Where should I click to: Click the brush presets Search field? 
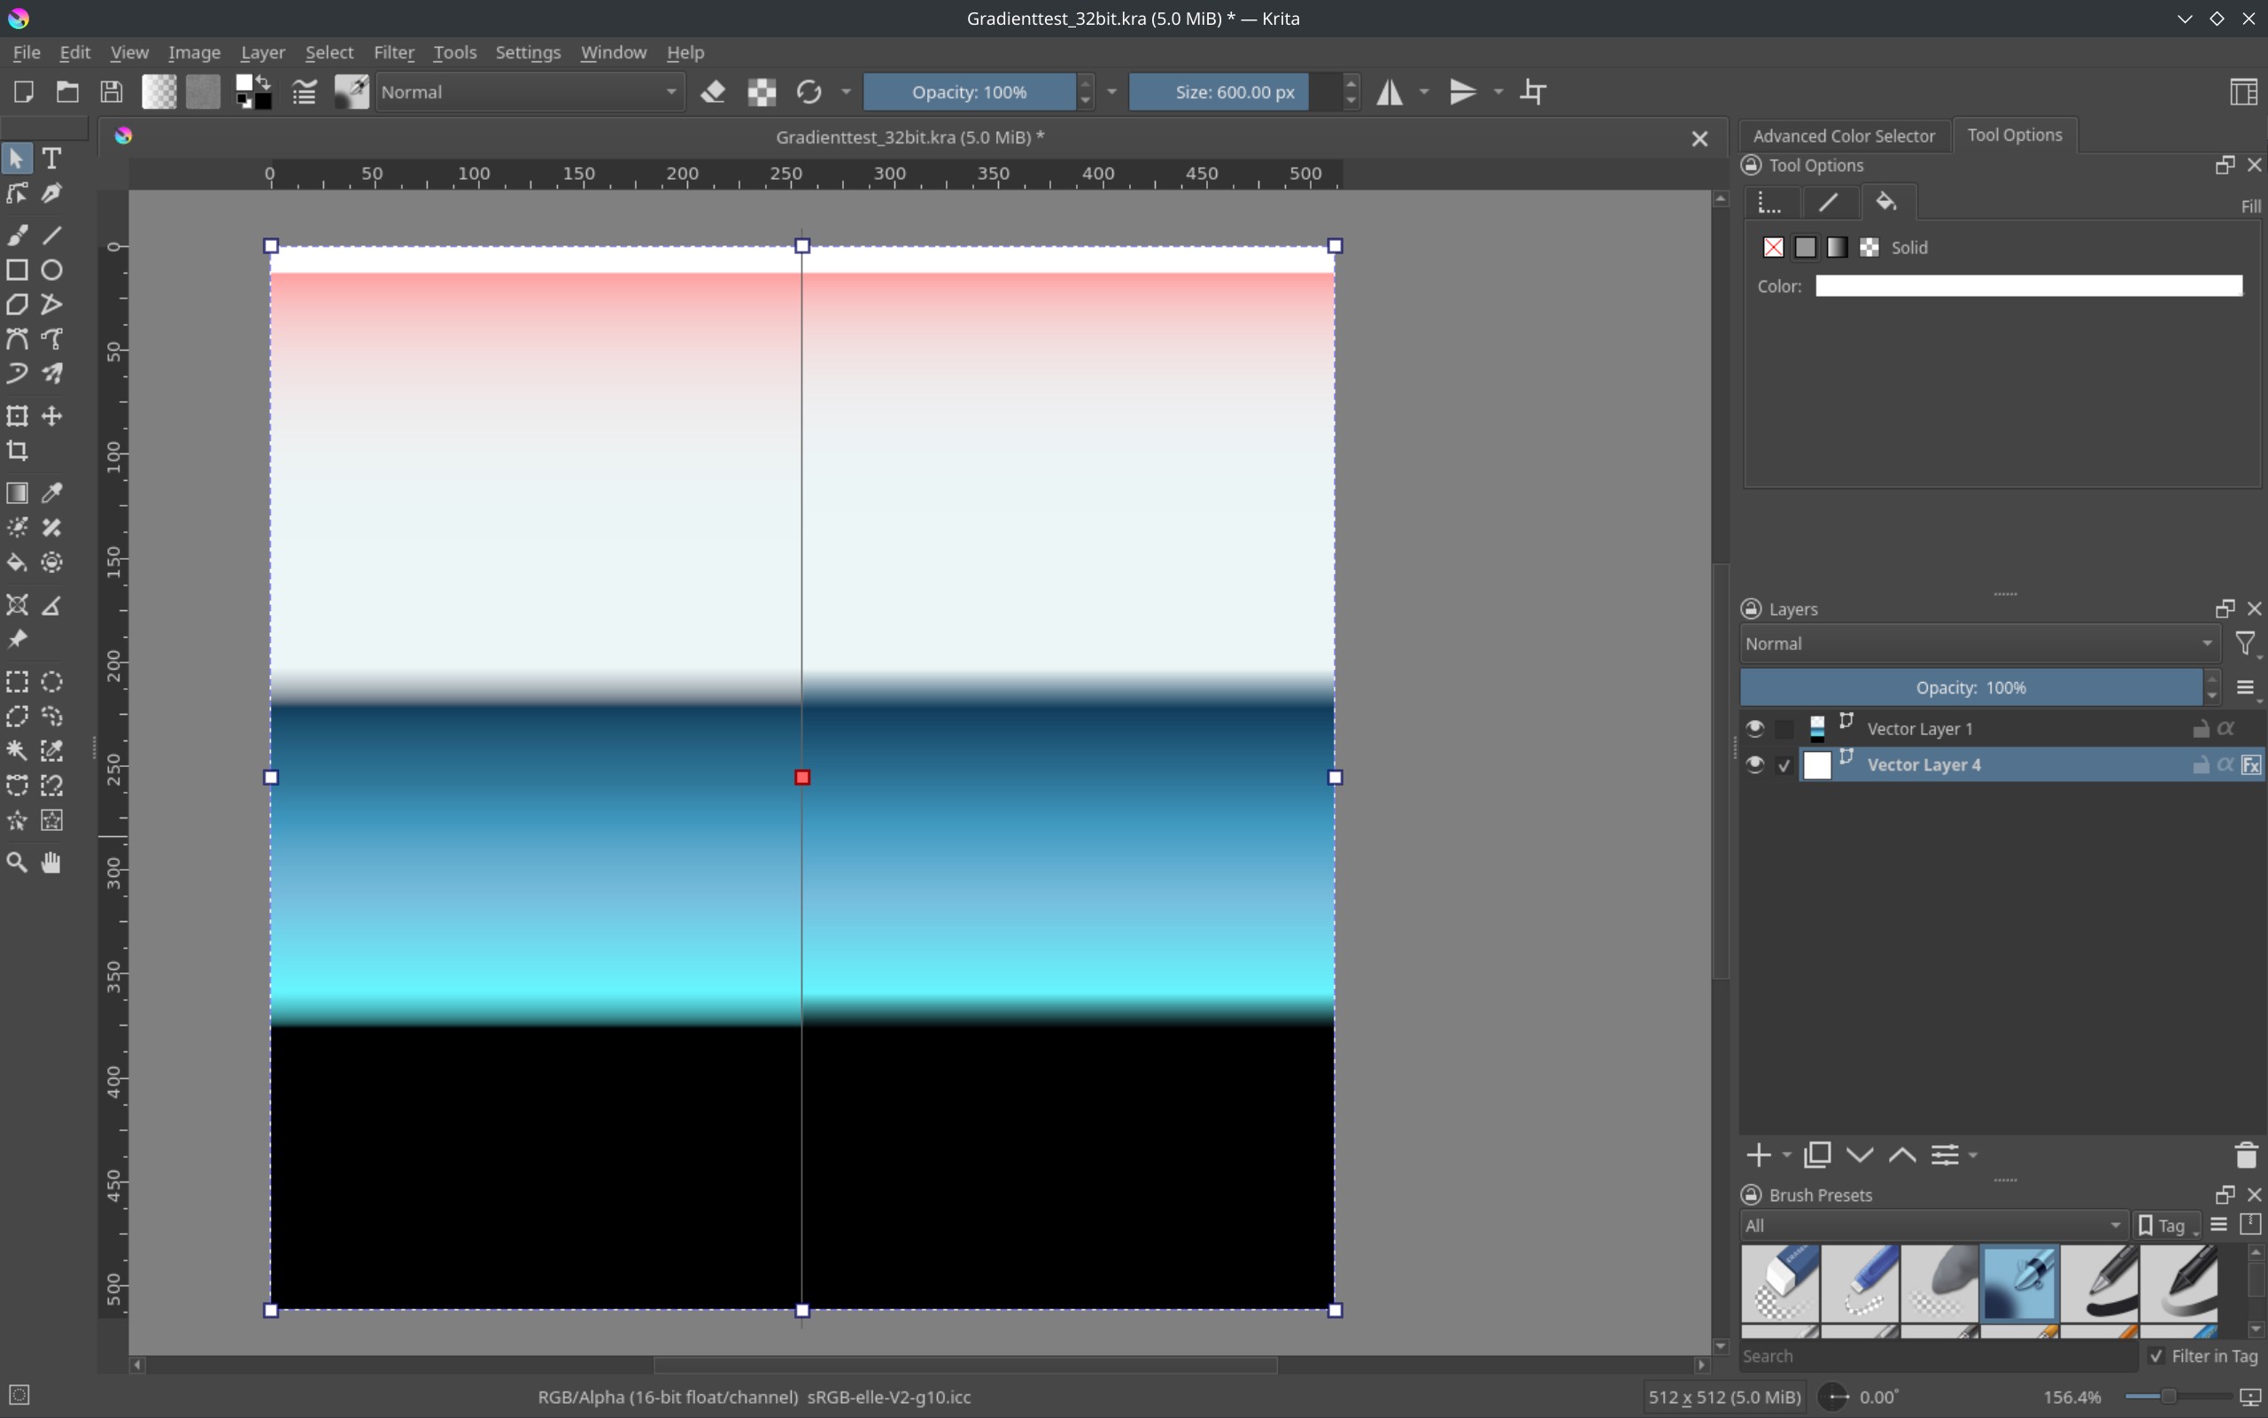[1936, 1356]
